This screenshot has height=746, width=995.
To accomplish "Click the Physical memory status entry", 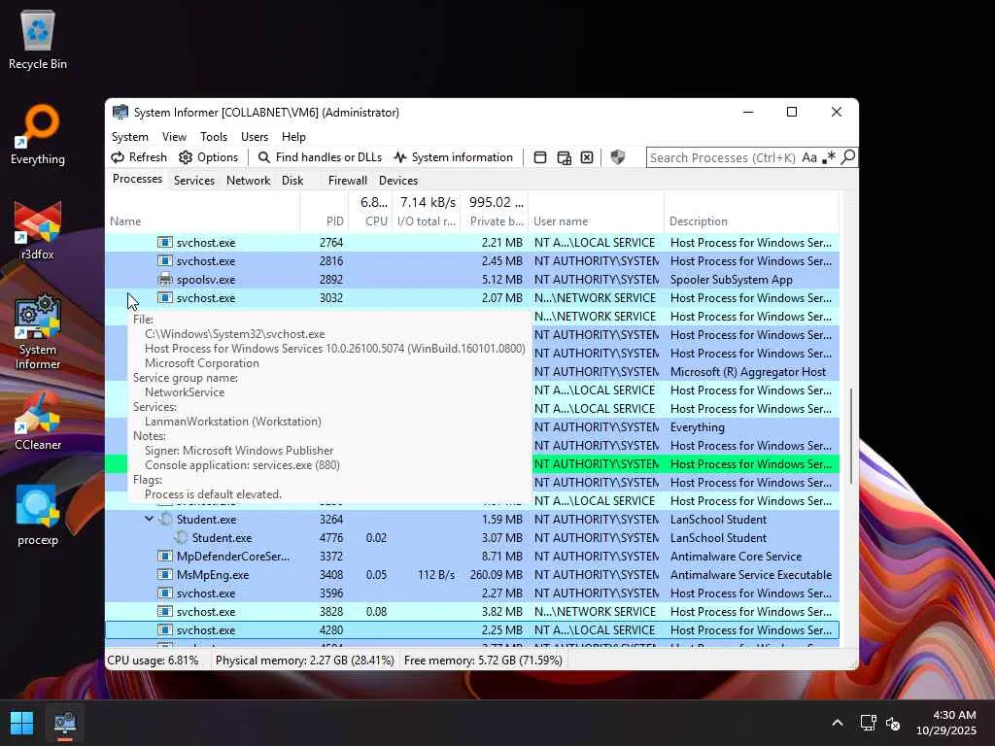I will pyautogui.click(x=304, y=661).
